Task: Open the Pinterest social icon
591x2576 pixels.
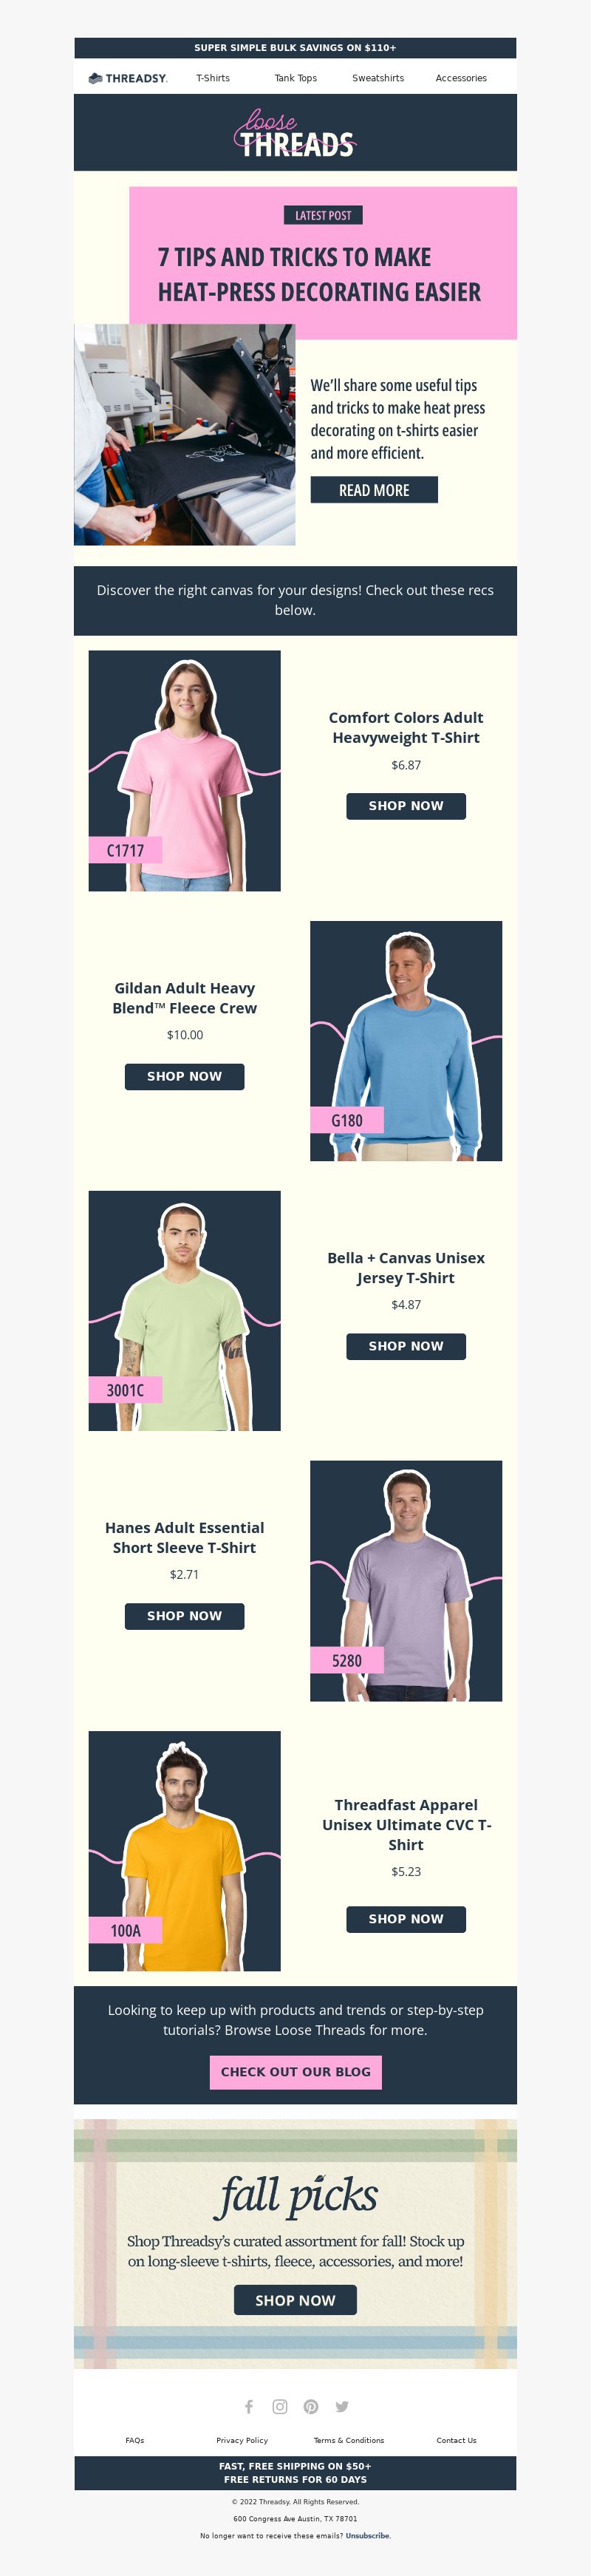Action: [x=311, y=2406]
